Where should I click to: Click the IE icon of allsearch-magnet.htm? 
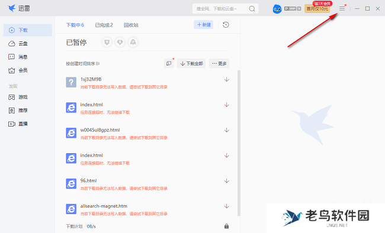point(71,209)
